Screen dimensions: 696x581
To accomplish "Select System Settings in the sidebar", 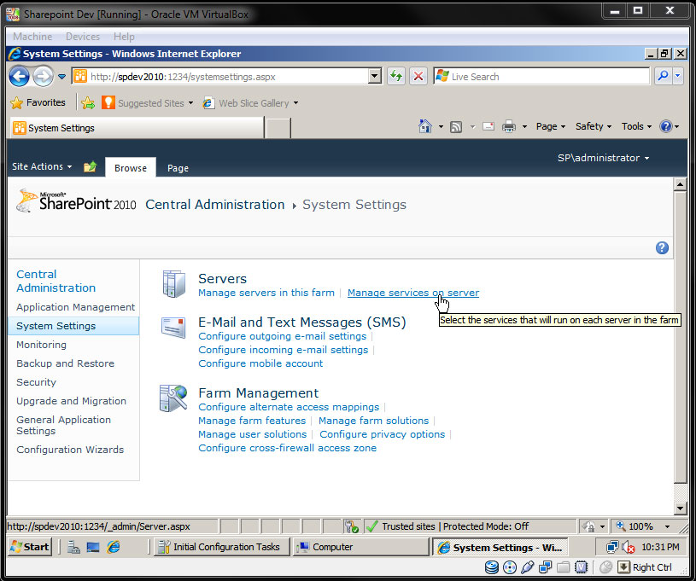I will coord(73,326).
